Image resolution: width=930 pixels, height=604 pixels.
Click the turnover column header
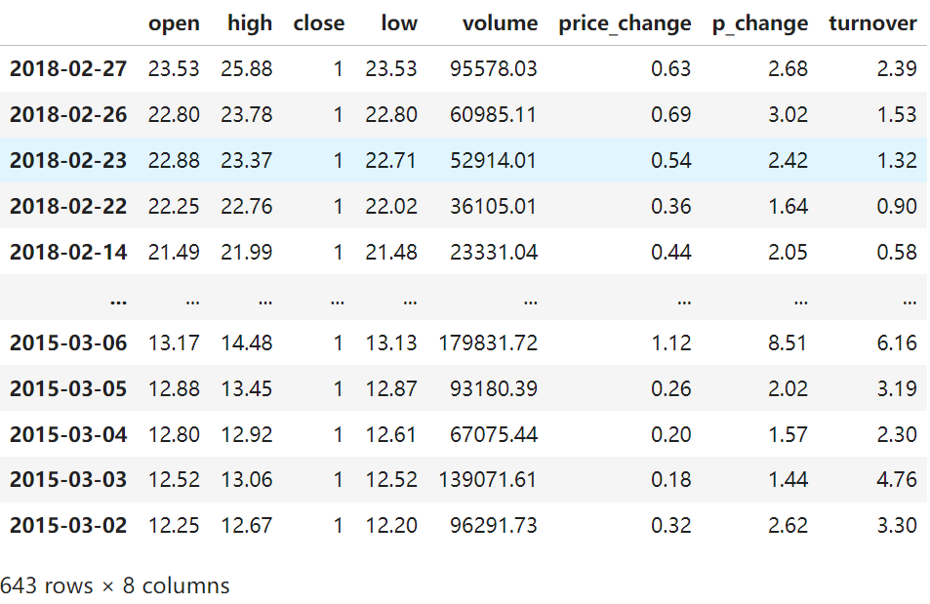[x=872, y=23]
